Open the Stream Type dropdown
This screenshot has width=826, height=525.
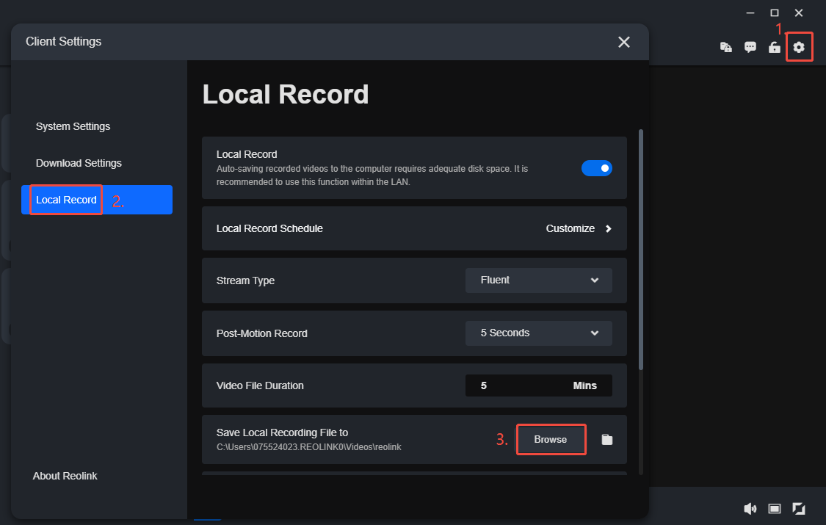(x=538, y=280)
